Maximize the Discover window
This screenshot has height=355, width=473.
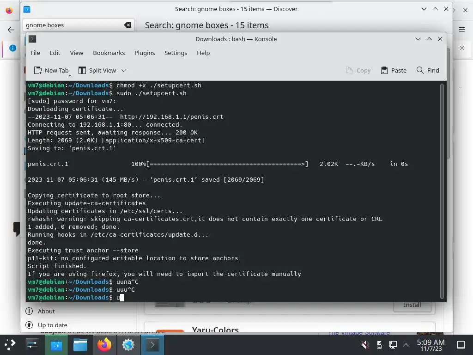point(435,9)
